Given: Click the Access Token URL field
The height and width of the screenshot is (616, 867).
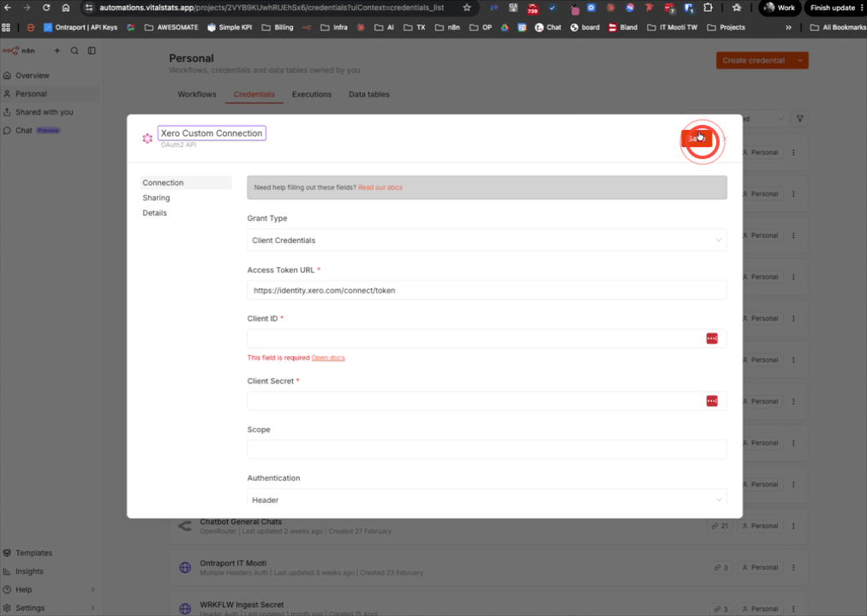Looking at the screenshot, I should 487,290.
